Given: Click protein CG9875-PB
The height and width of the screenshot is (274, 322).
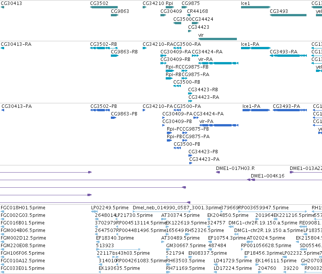Looking at the screenshot, I should tap(196, 129).
